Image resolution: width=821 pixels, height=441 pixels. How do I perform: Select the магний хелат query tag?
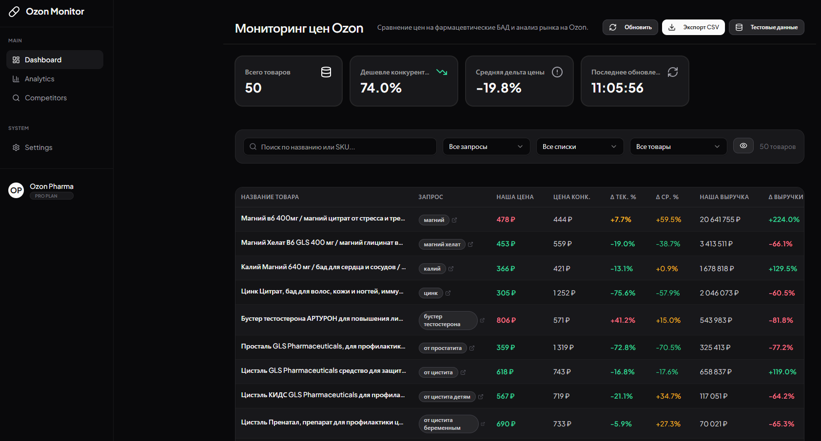pyautogui.click(x=442, y=244)
